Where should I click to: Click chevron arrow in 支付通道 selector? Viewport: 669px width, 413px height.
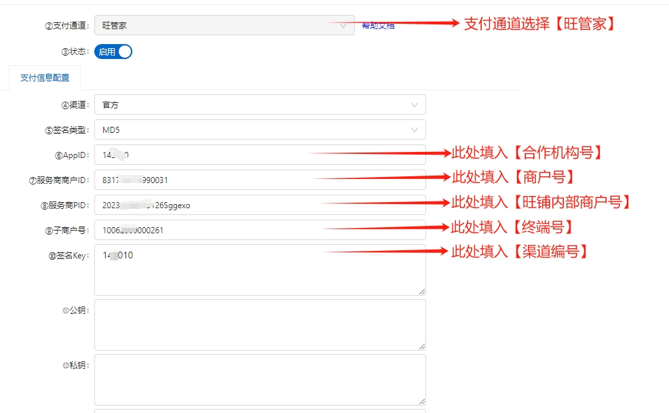click(x=343, y=26)
